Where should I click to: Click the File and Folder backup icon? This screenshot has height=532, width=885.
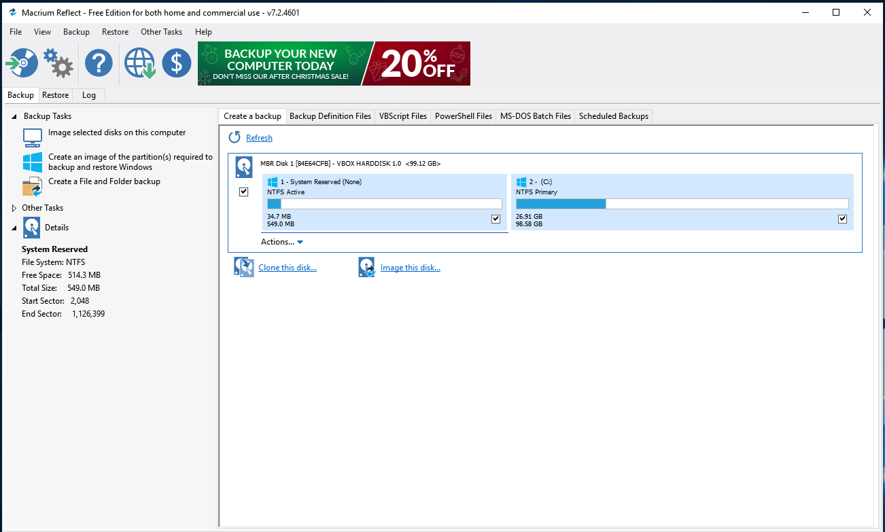tap(33, 186)
